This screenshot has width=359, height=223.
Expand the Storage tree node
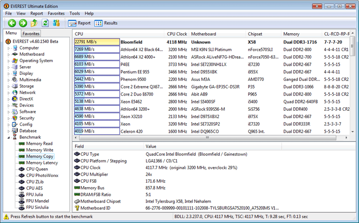9,87
